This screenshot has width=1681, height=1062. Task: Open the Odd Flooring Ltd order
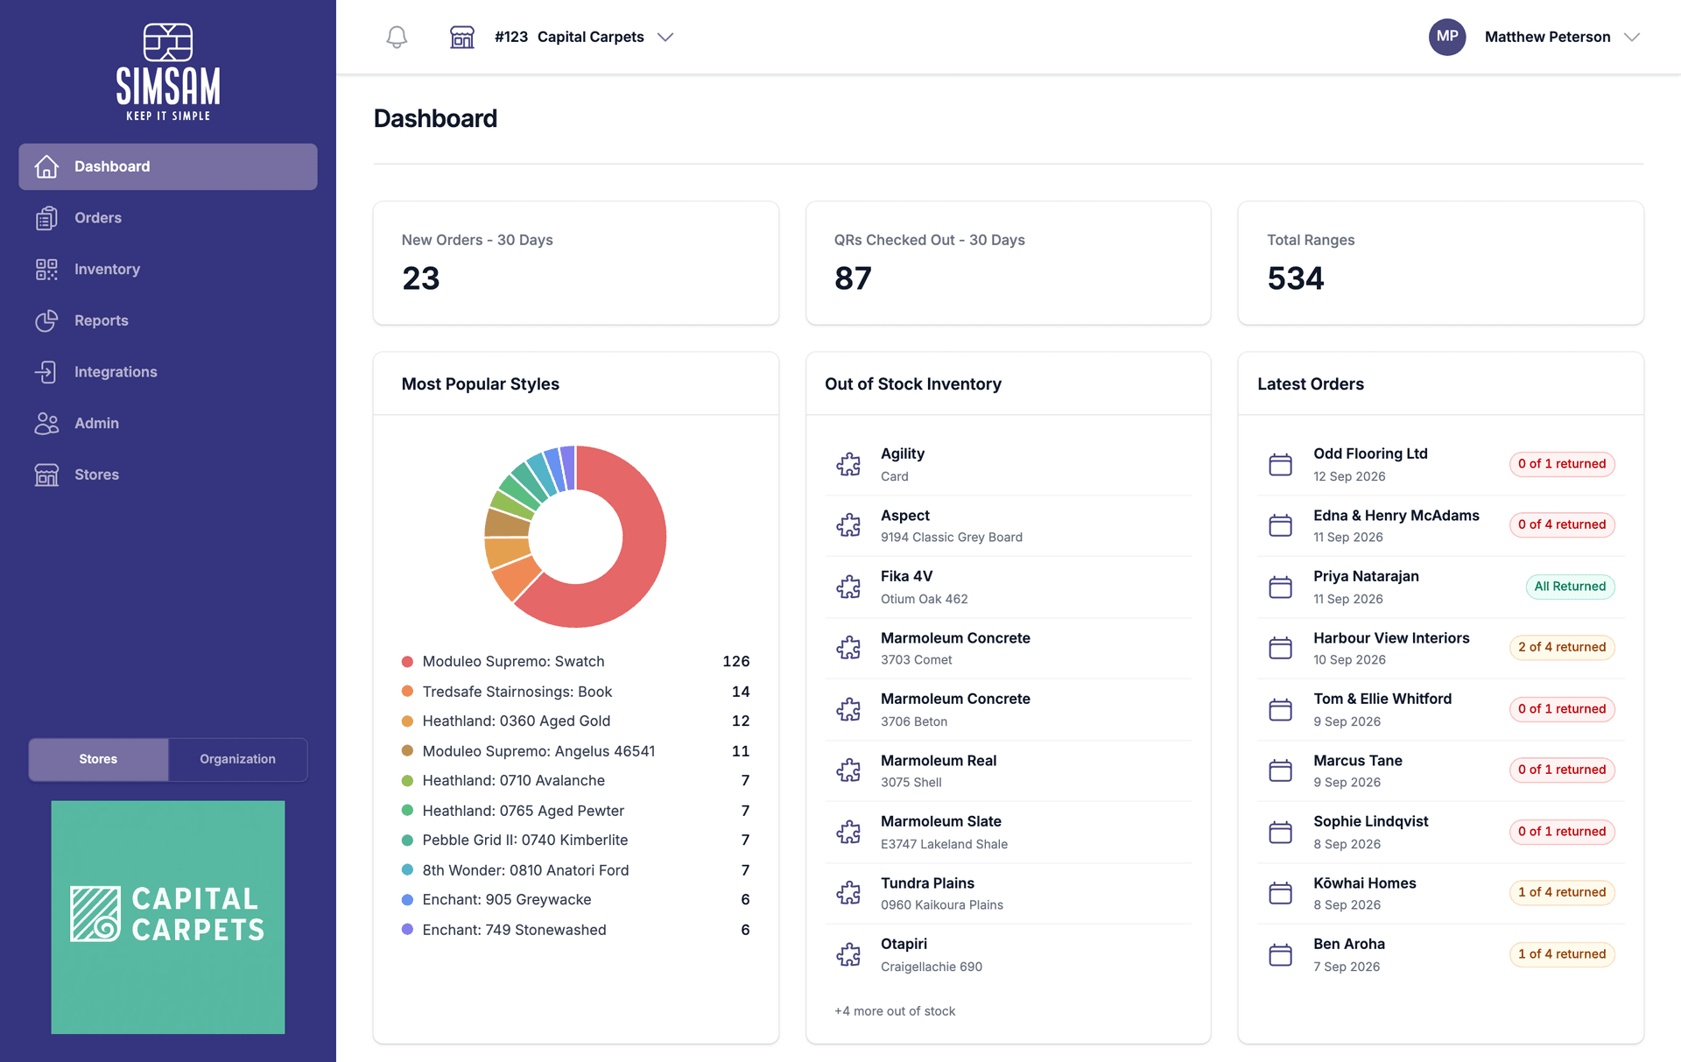(x=1441, y=464)
